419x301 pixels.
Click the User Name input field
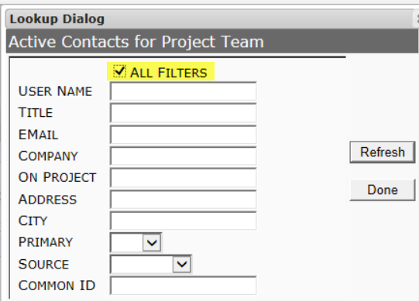[183, 91]
